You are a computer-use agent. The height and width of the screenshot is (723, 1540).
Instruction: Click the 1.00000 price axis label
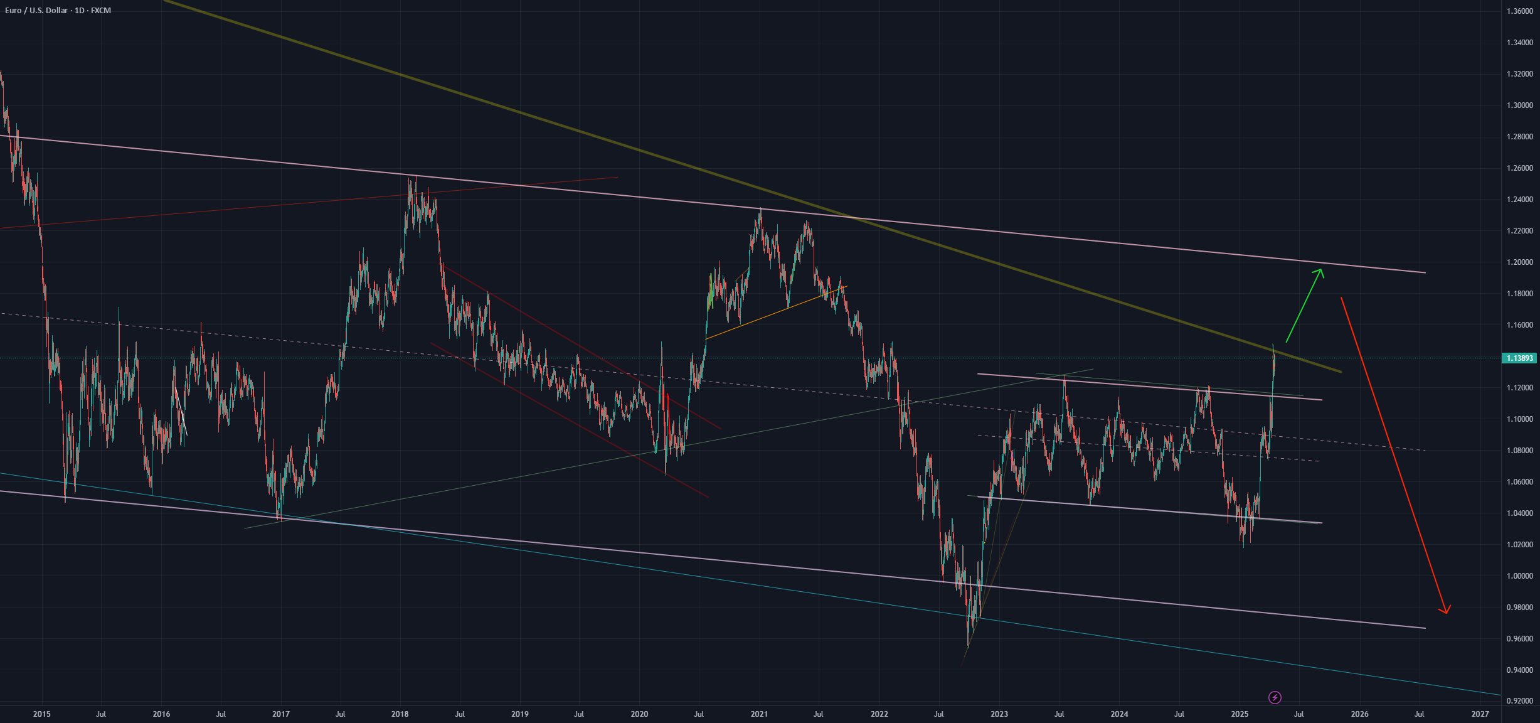point(1519,576)
